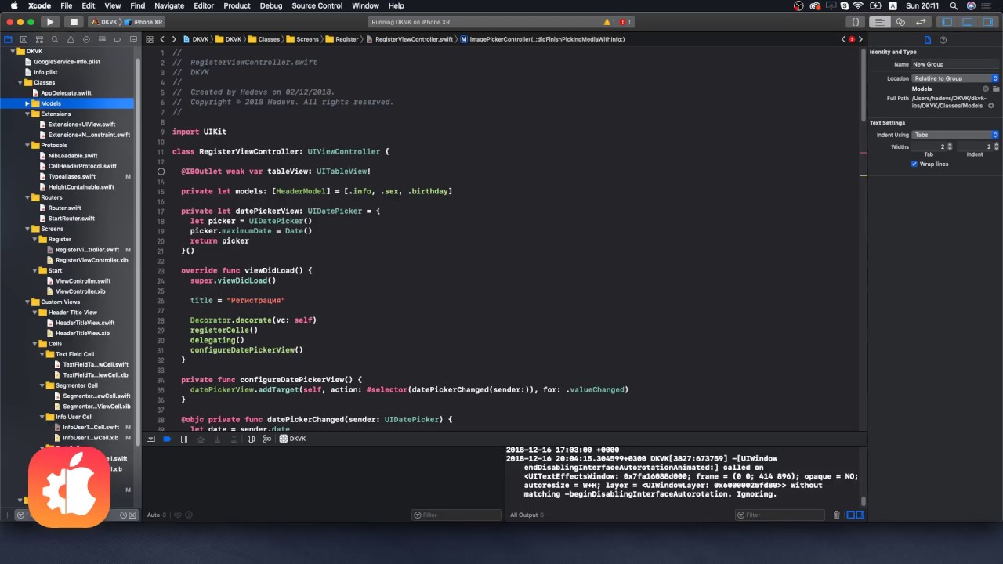Toggle the Wrap lines checkbox
The width and height of the screenshot is (1003, 564).
(x=914, y=164)
